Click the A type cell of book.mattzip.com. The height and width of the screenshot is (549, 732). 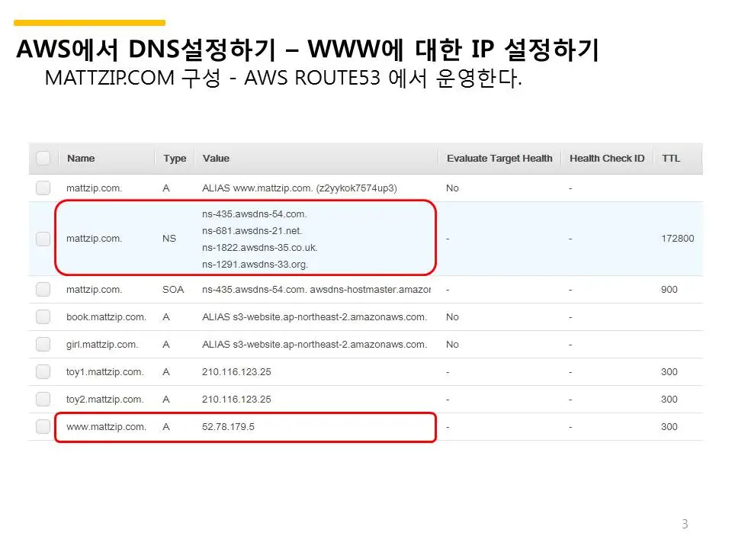165,317
